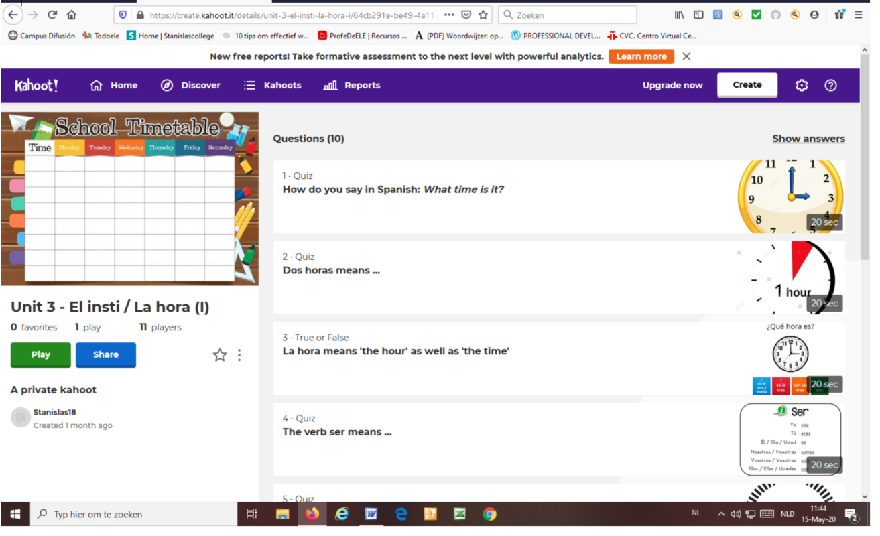
Task: Click the orange Learn more button
Action: pyautogui.click(x=641, y=56)
